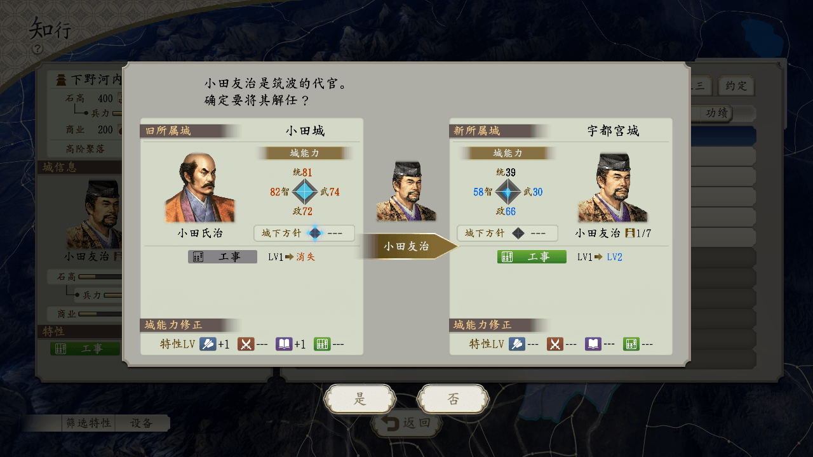Open the help question mark under 知行

37,49
